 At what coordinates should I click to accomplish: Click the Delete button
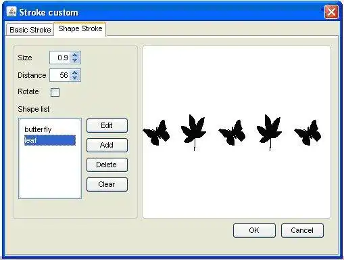tap(107, 165)
